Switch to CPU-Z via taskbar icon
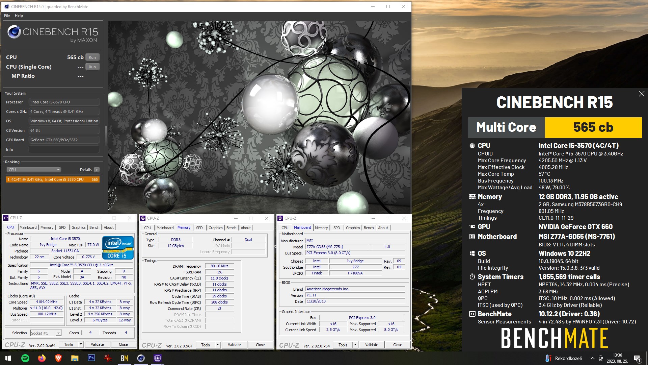This screenshot has width=648, height=365. pyautogui.click(x=158, y=358)
